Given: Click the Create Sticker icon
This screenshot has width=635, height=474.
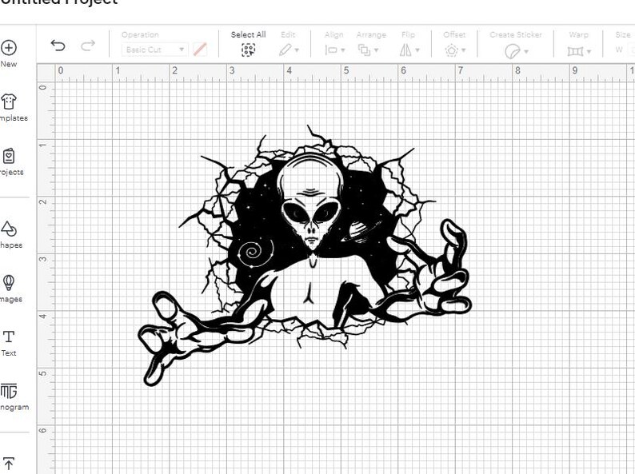Looking at the screenshot, I should [513, 51].
